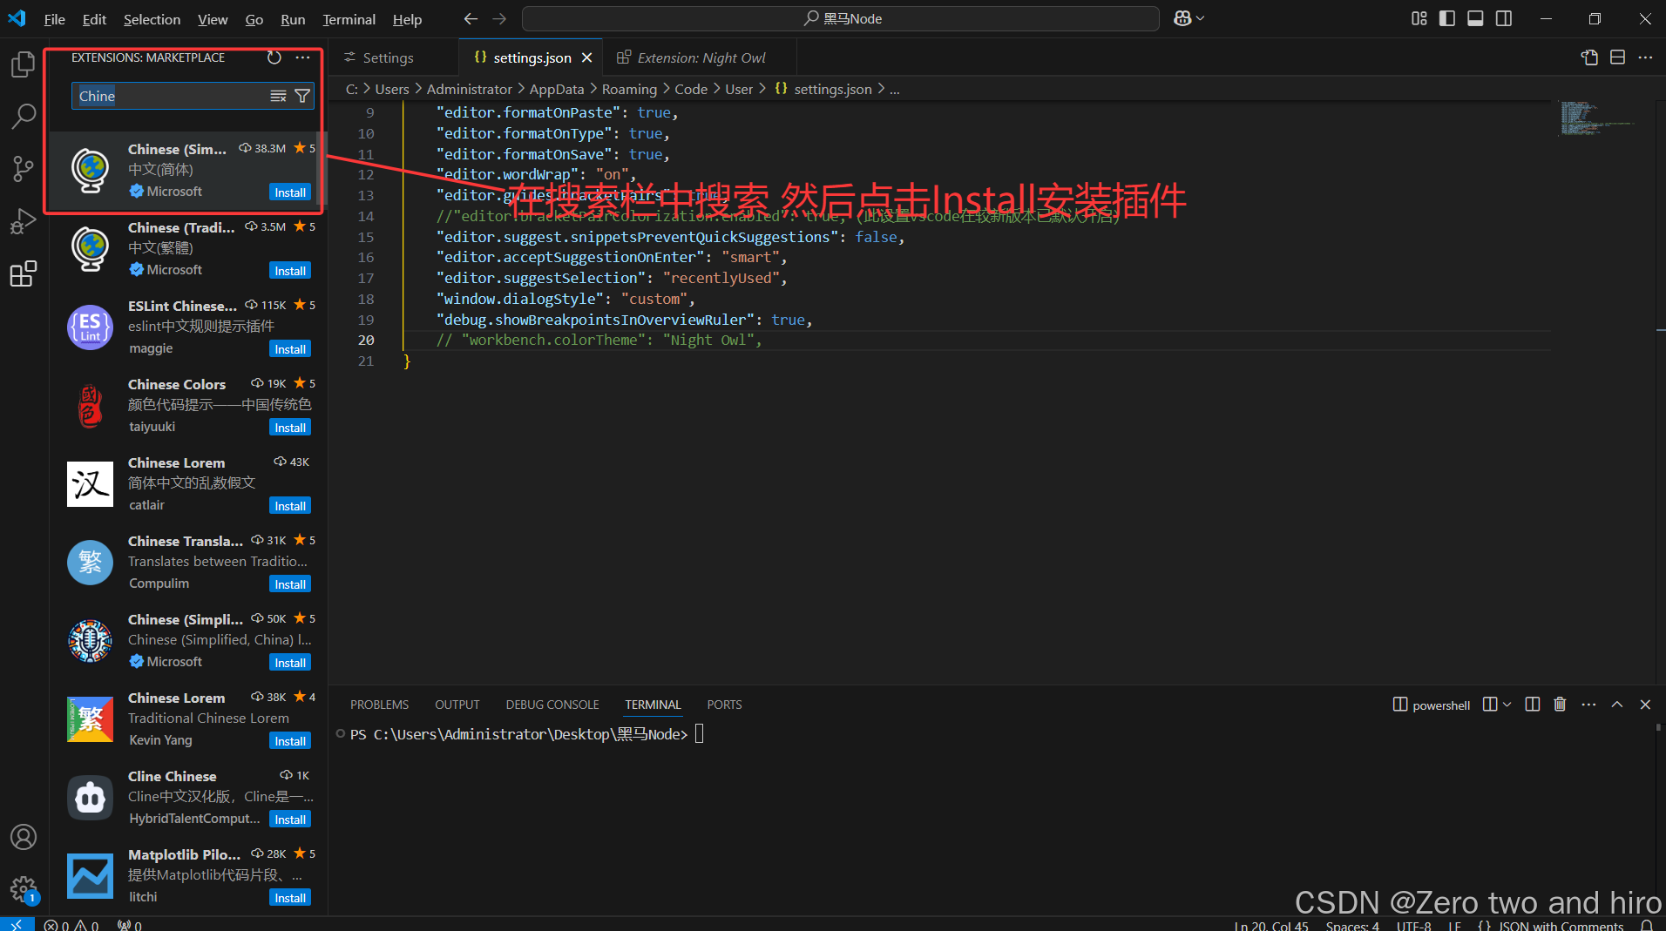Screen dimensions: 1666x931
Task: Open the Copilot chat icon dropdown
Action: click(1189, 18)
